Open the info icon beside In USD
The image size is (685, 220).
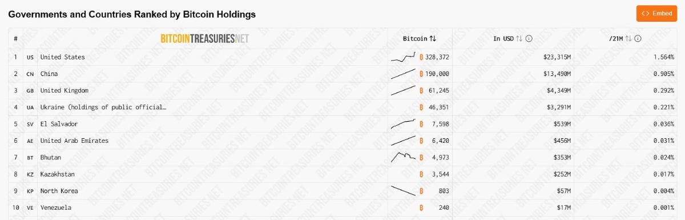(x=529, y=39)
